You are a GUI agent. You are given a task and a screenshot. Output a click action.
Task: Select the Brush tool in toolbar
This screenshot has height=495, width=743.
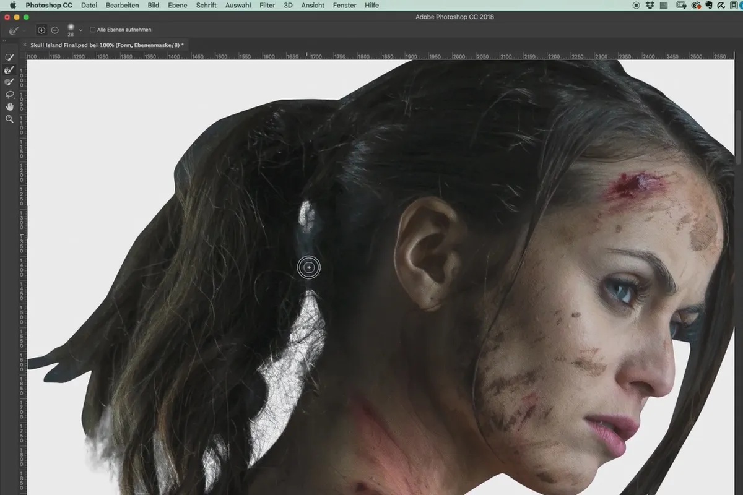(9, 82)
